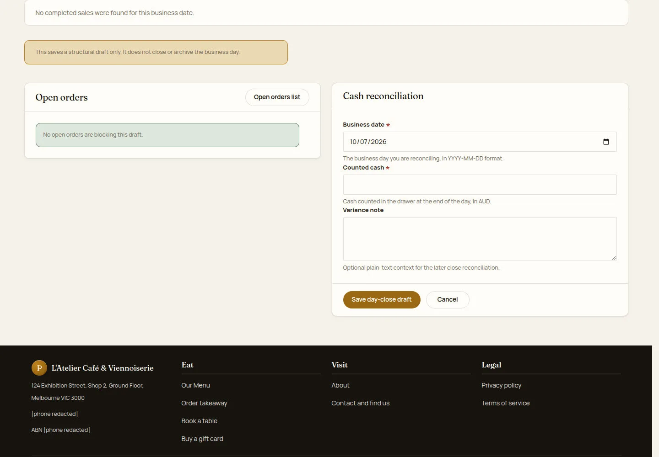
Task: Open the business date calendar picker icon
Action: [x=606, y=142]
